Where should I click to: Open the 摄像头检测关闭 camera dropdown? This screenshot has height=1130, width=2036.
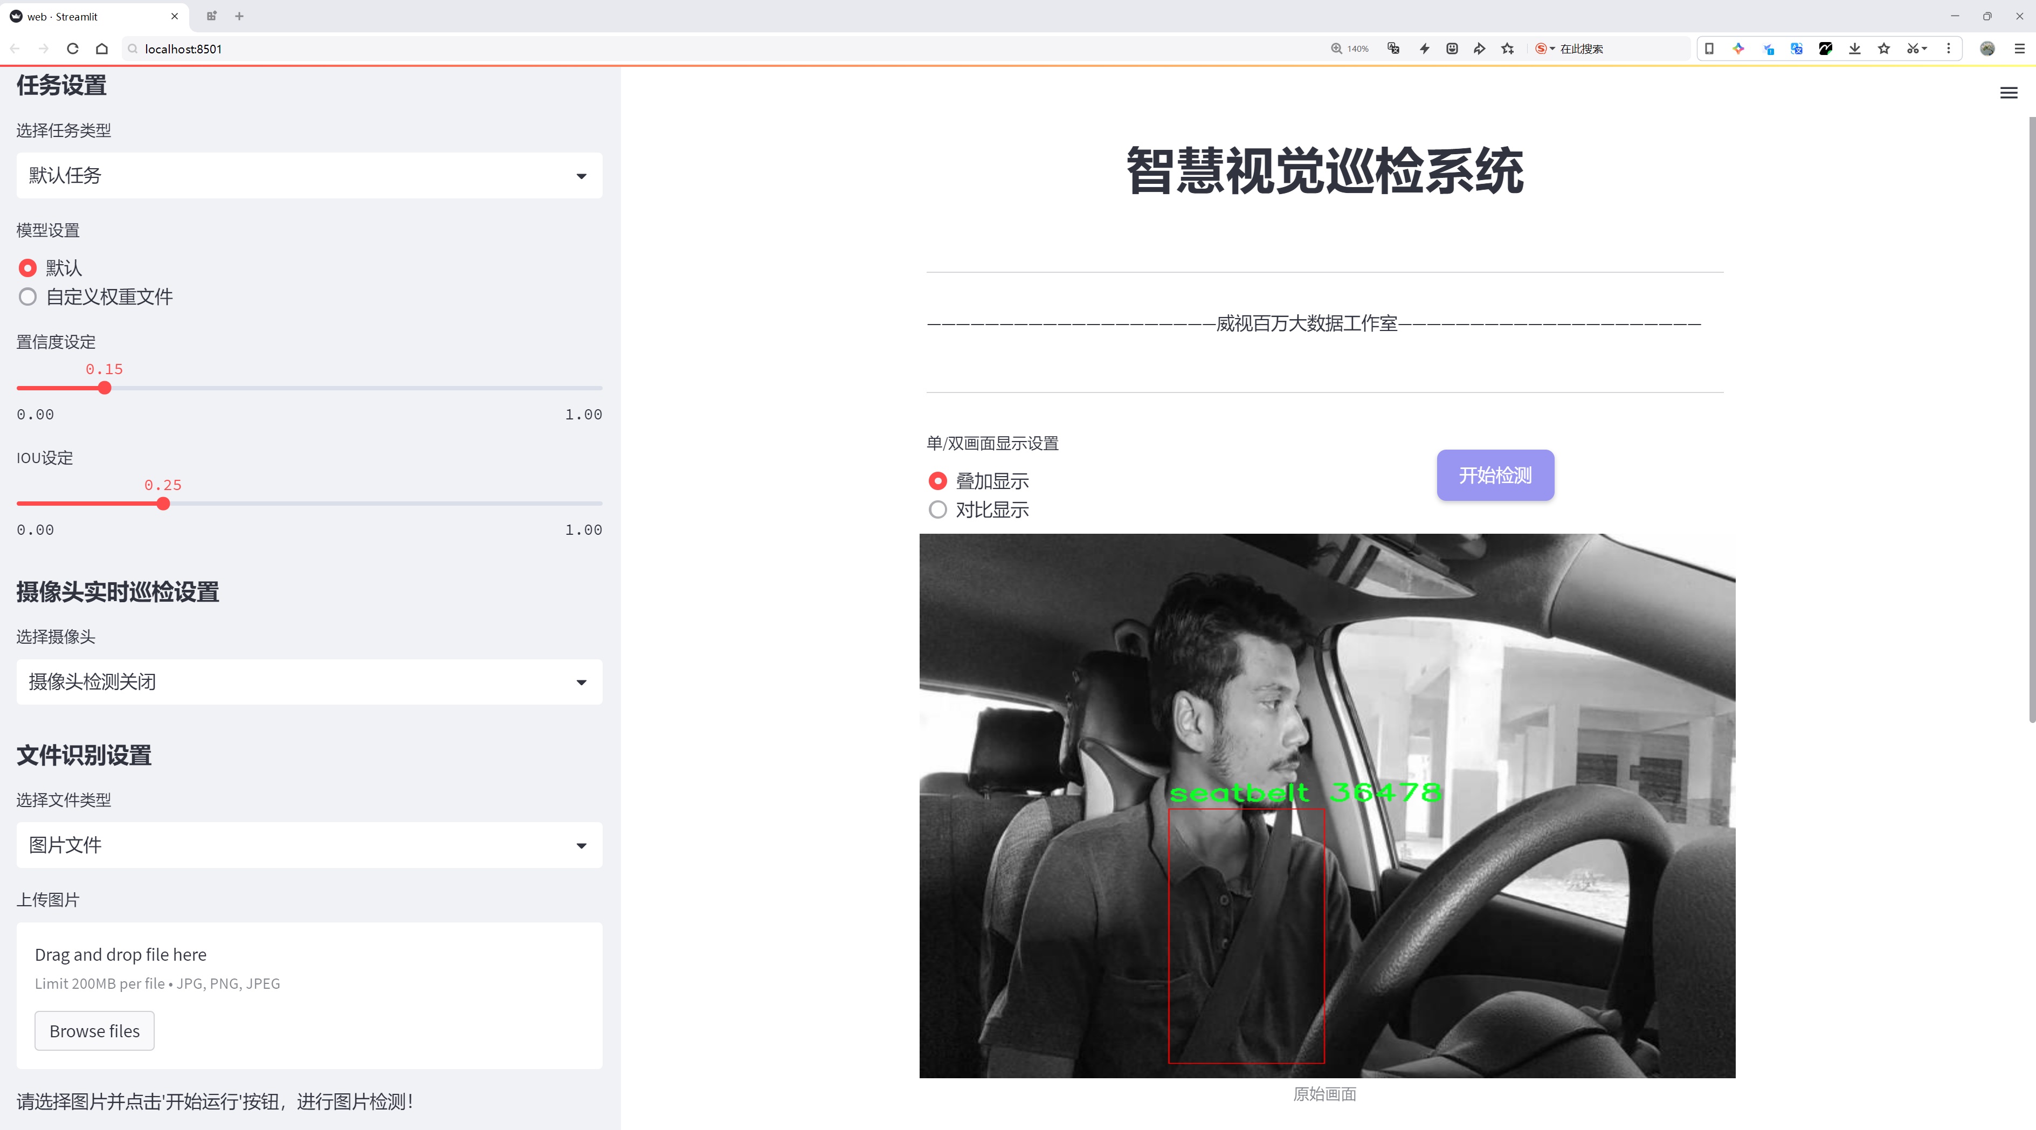pyautogui.click(x=309, y=682)
